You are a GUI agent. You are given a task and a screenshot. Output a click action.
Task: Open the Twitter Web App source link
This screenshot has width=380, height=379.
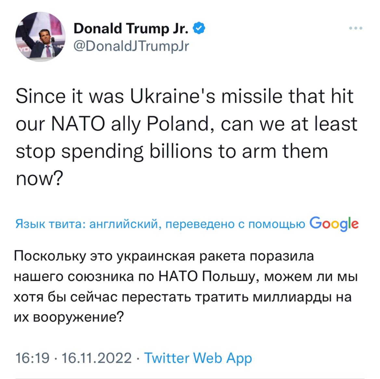pos(198,358)
